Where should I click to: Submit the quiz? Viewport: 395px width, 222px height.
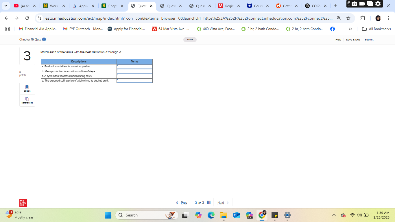(369, 40)
